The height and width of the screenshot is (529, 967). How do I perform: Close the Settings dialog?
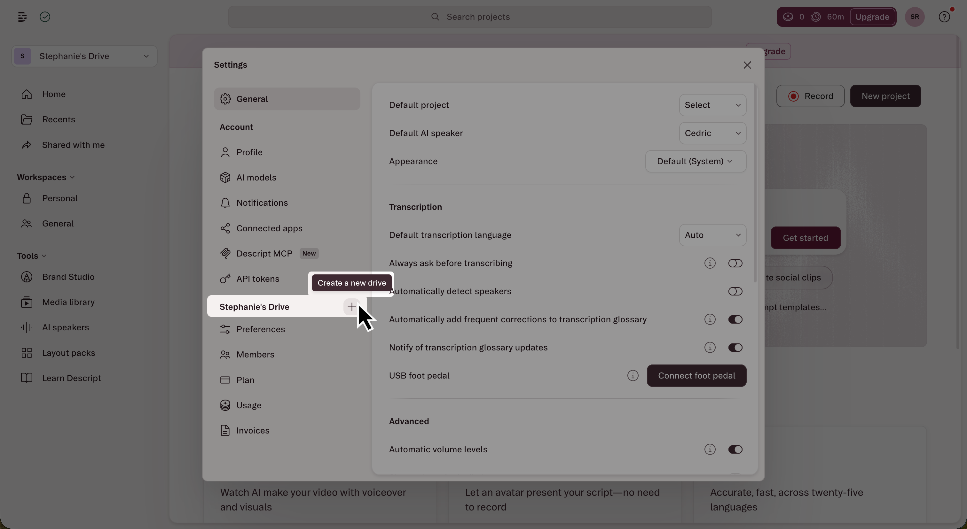tap(747, 65)
